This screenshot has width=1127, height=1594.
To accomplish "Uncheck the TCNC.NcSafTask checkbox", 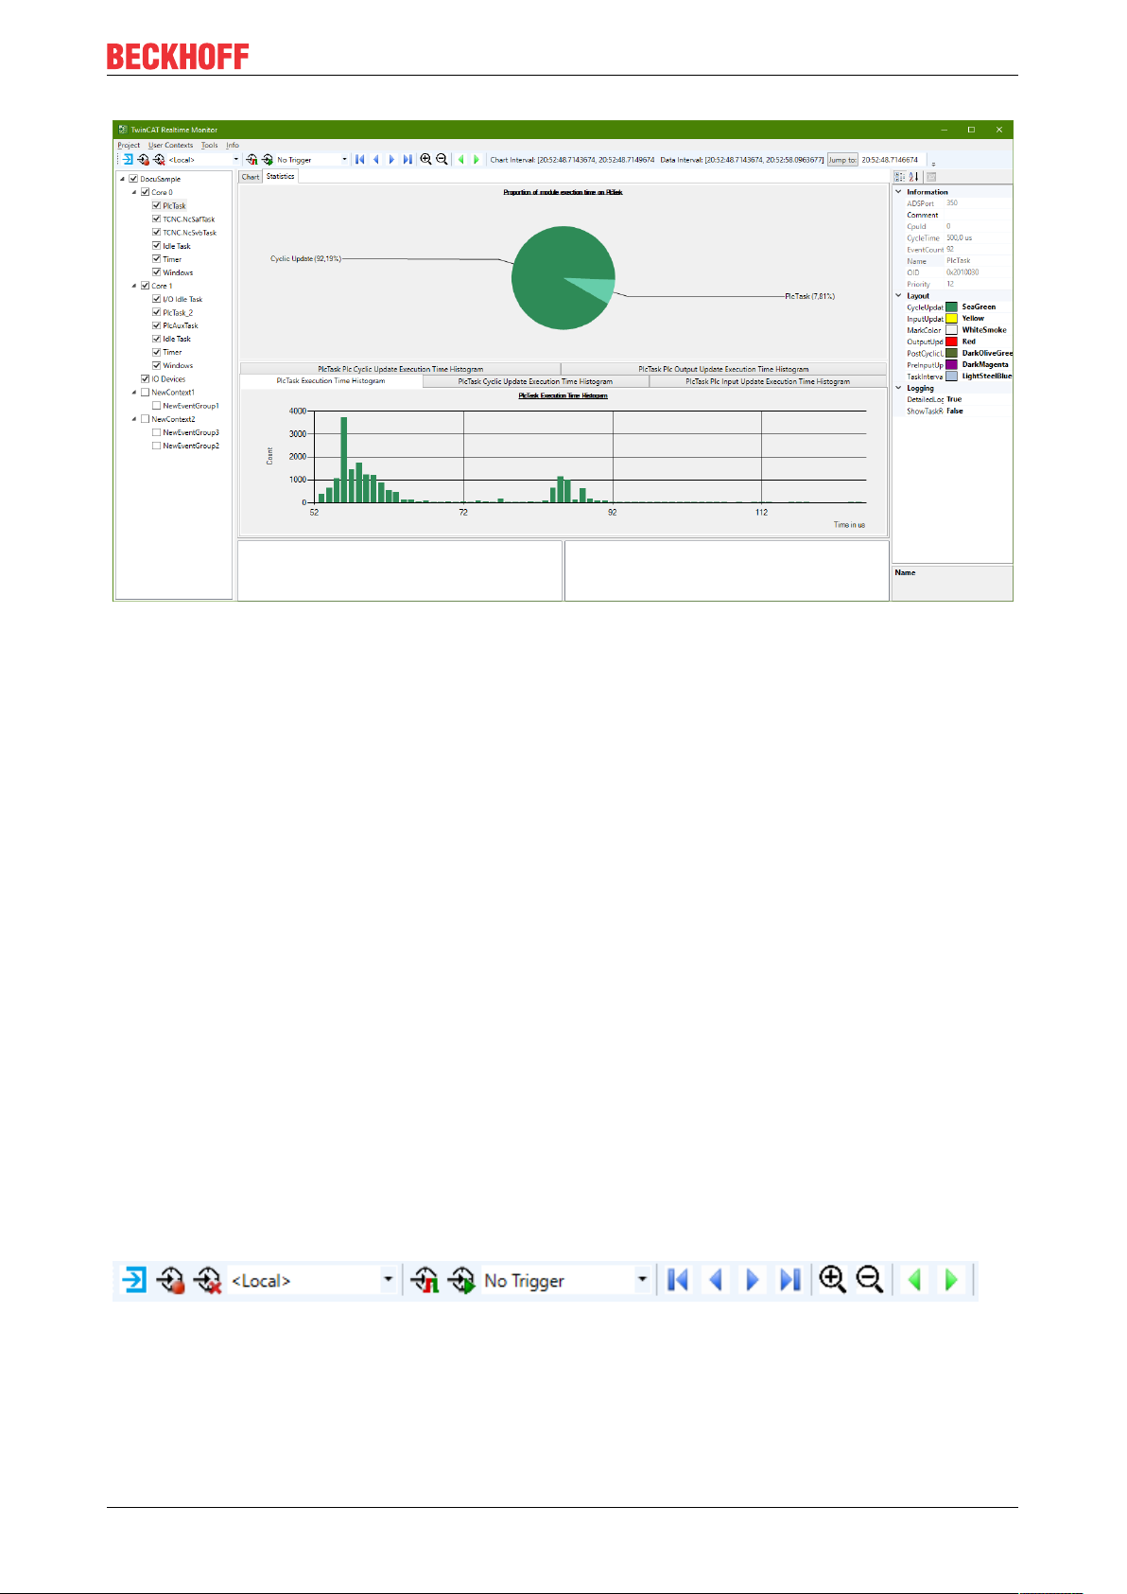I will 156,219.
